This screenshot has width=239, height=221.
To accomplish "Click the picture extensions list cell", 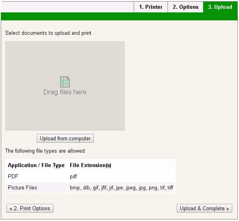I will [x=121, y=187].
